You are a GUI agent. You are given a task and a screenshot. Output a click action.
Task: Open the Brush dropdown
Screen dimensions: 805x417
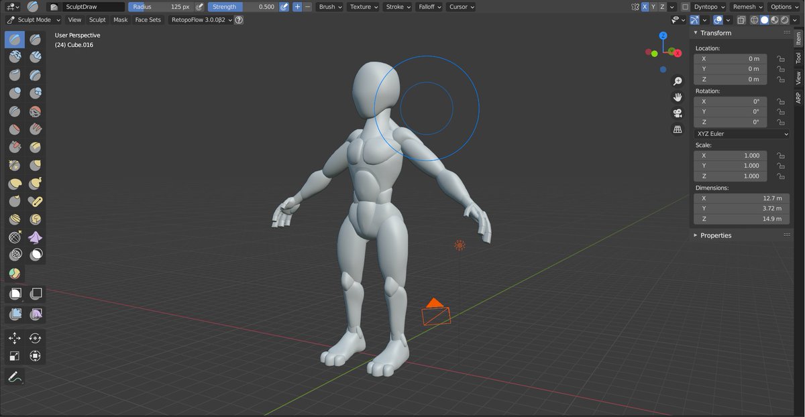tap(329, 7)
